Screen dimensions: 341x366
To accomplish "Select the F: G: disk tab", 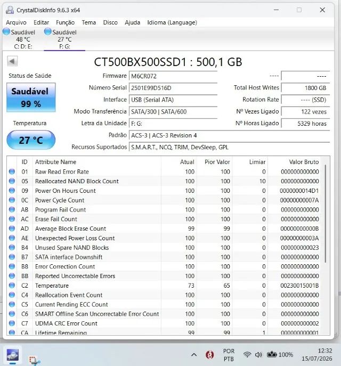I will [x=64, y=39].
